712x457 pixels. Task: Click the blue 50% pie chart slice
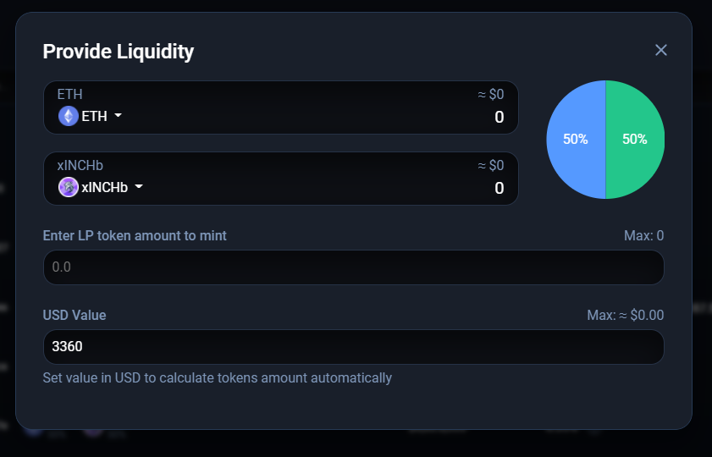(576, 140)
